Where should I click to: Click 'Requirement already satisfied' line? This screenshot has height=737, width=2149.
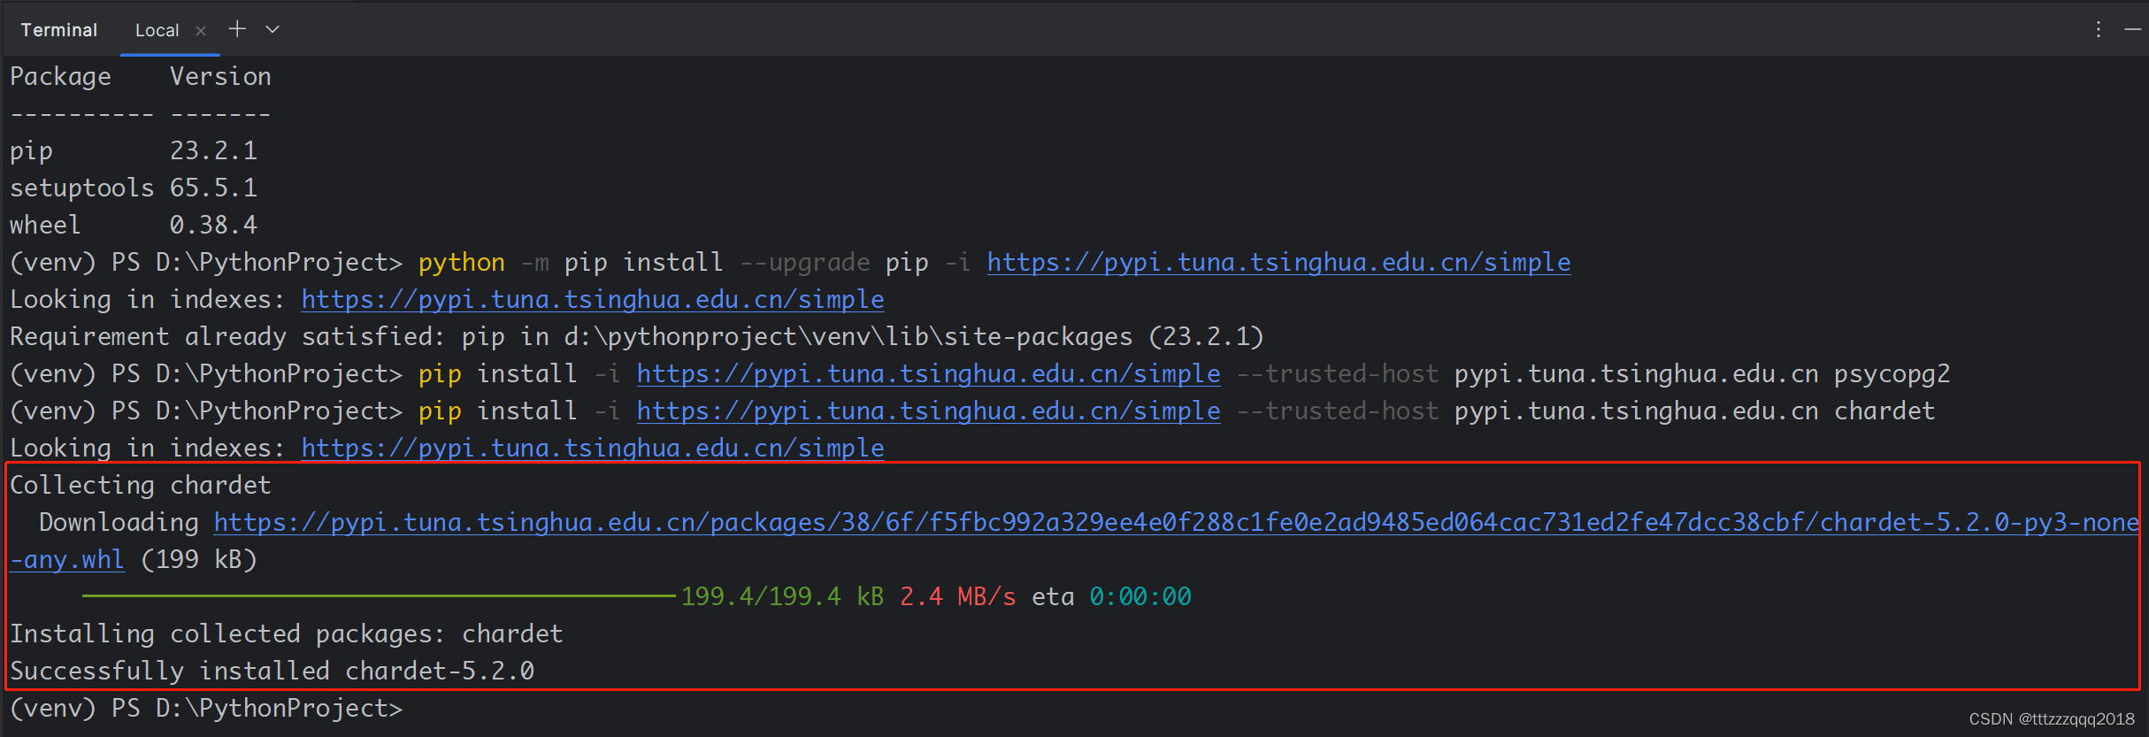(636, 337)
